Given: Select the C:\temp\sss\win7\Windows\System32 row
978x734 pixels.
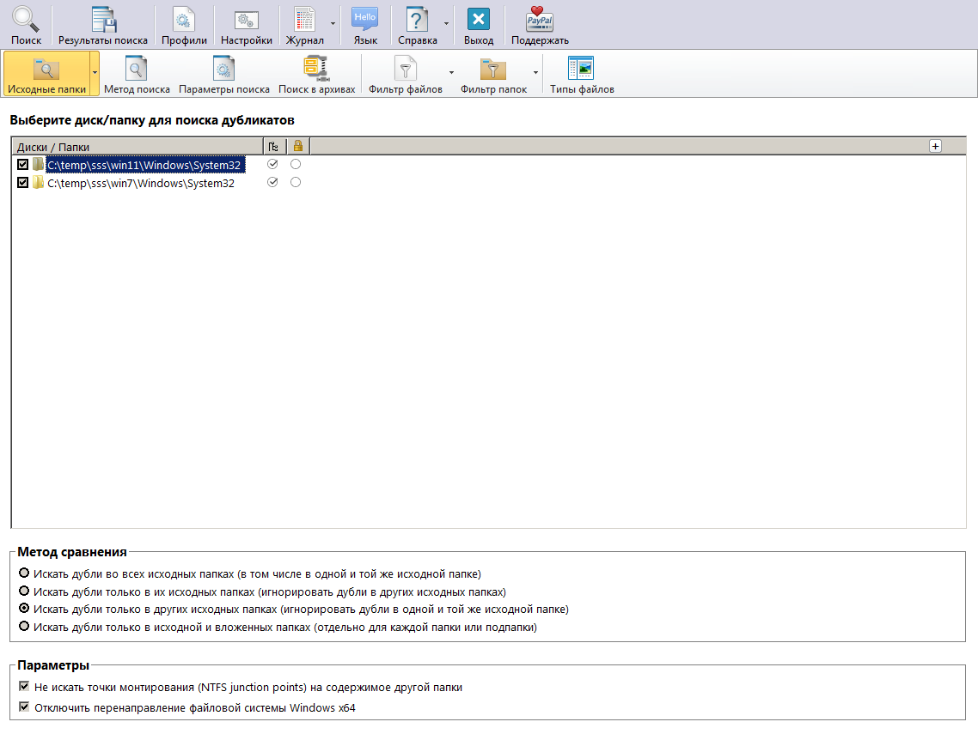Looking at the screenshot, I should 141,183.
